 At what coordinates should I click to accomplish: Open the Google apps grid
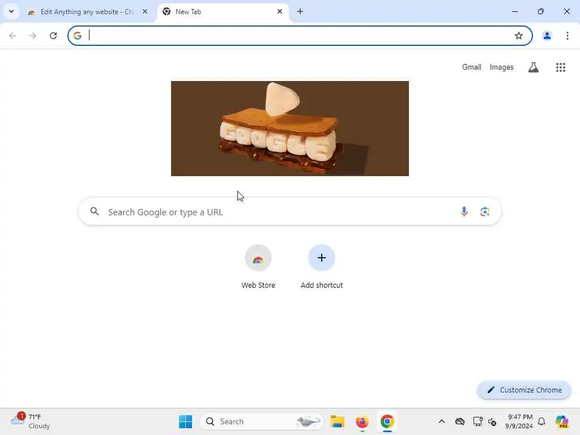pyautogui.click(x=560, y=67)
